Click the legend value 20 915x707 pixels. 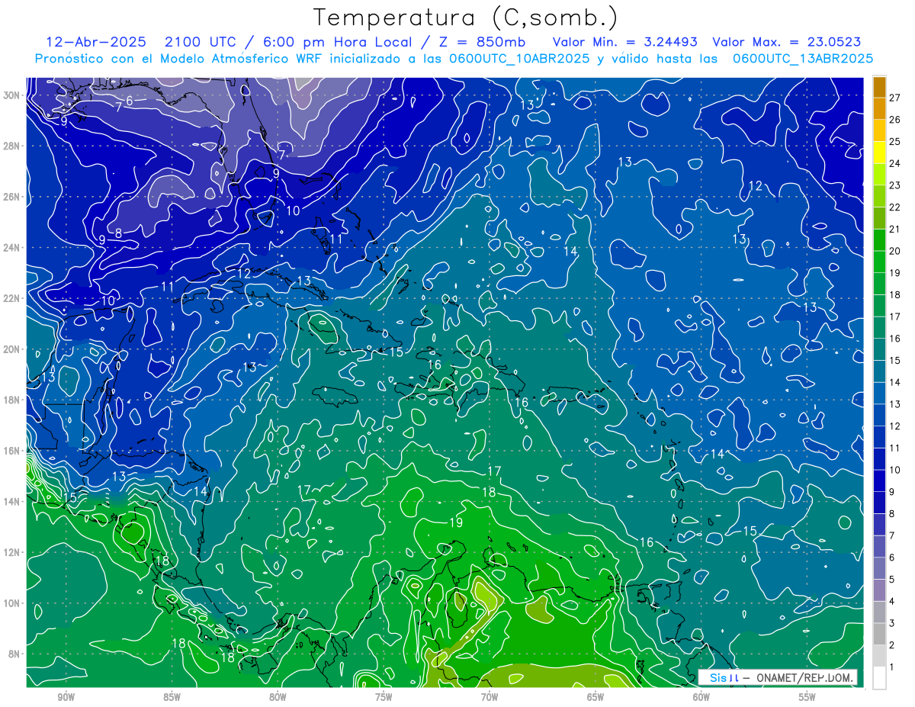click(x=894, y=251)
